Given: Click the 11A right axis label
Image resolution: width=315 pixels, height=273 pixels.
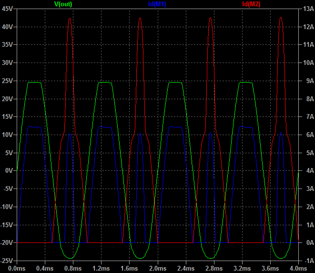Looking at the screenshot, I should 308,45.
